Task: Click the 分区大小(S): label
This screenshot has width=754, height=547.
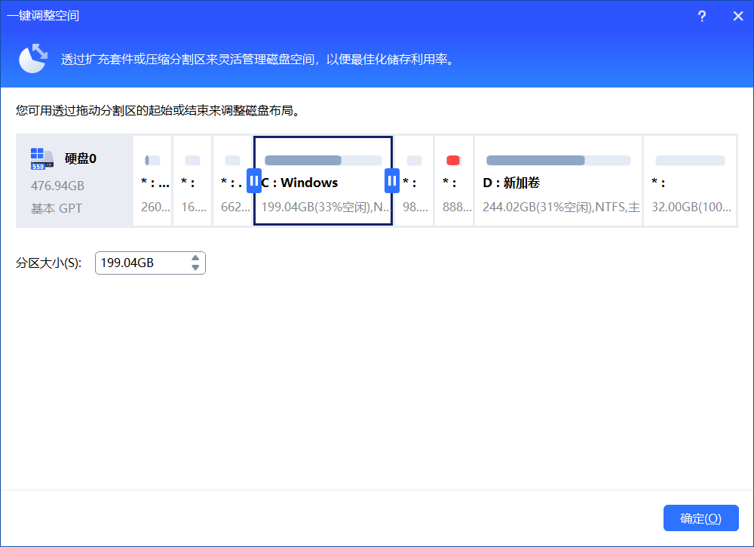Action: click(x=48, y=263)
